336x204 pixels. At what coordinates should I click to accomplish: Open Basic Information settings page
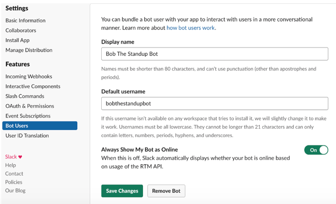pyautogui.click(x=25, y=21)
